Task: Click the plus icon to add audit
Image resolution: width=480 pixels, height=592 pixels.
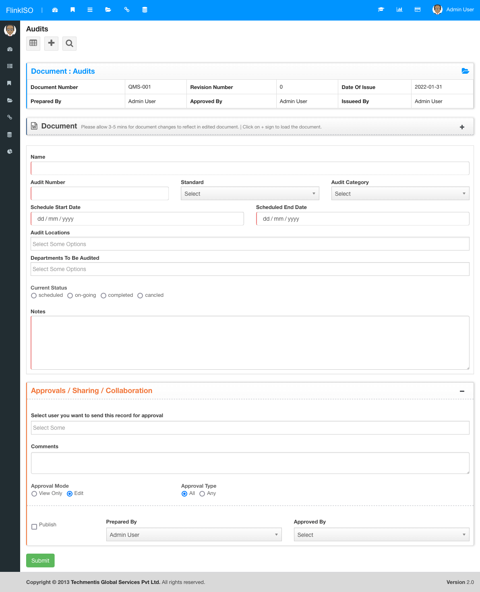Action: [x=51, y=43]
